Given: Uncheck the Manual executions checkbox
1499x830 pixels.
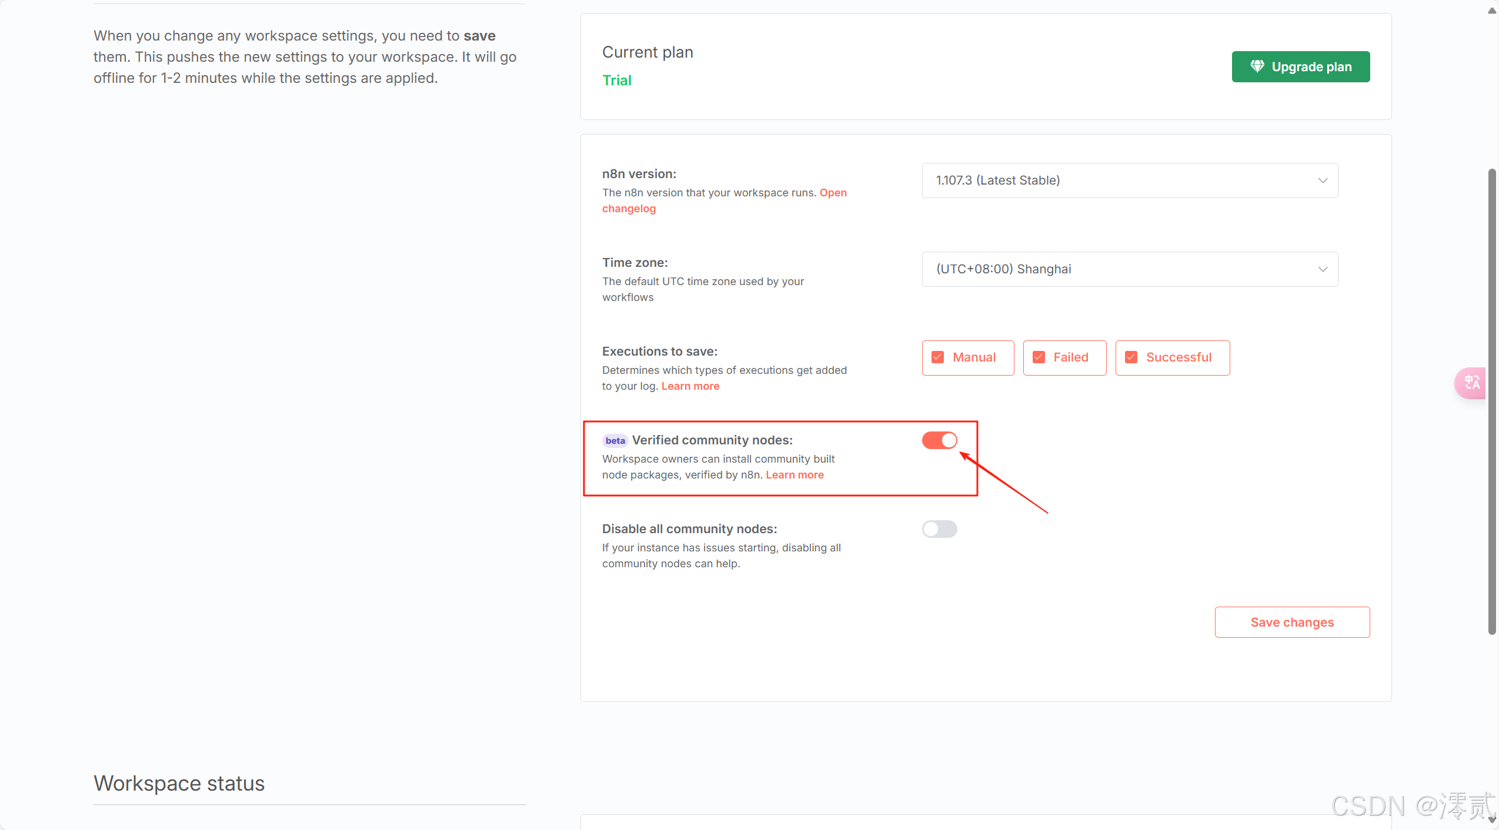Looking at the screenshot, I should click(938, 357).
